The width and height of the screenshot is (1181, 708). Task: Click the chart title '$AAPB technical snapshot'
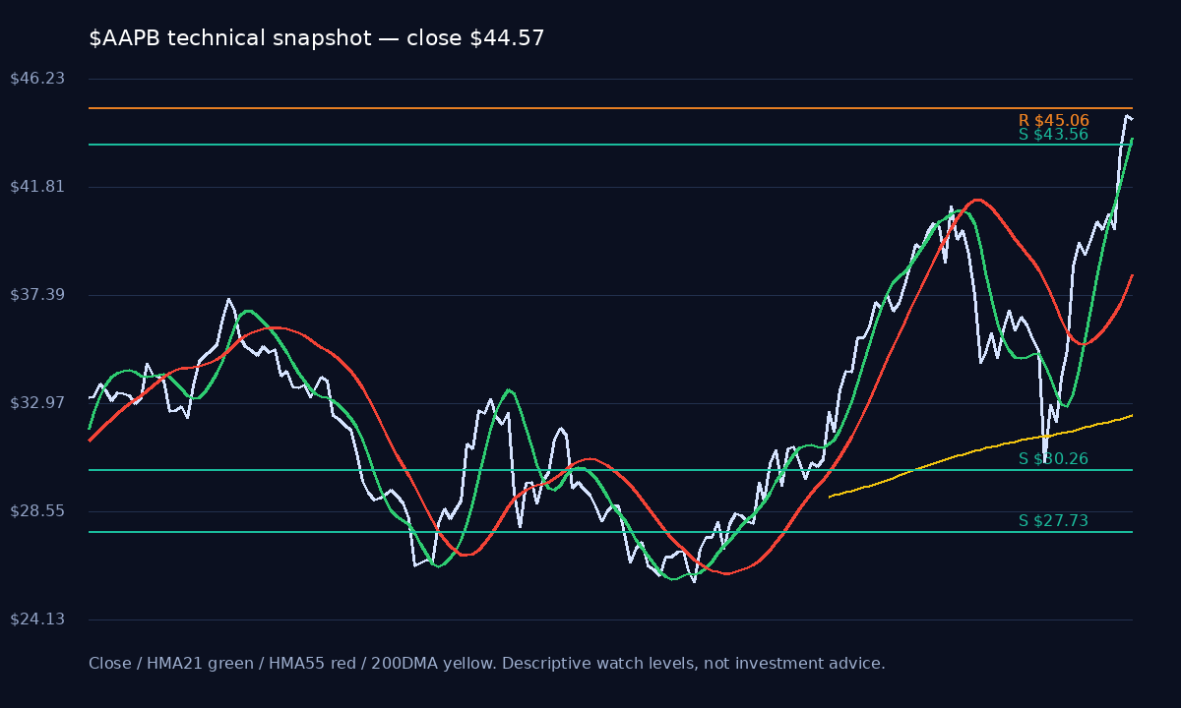pos(316,38)
